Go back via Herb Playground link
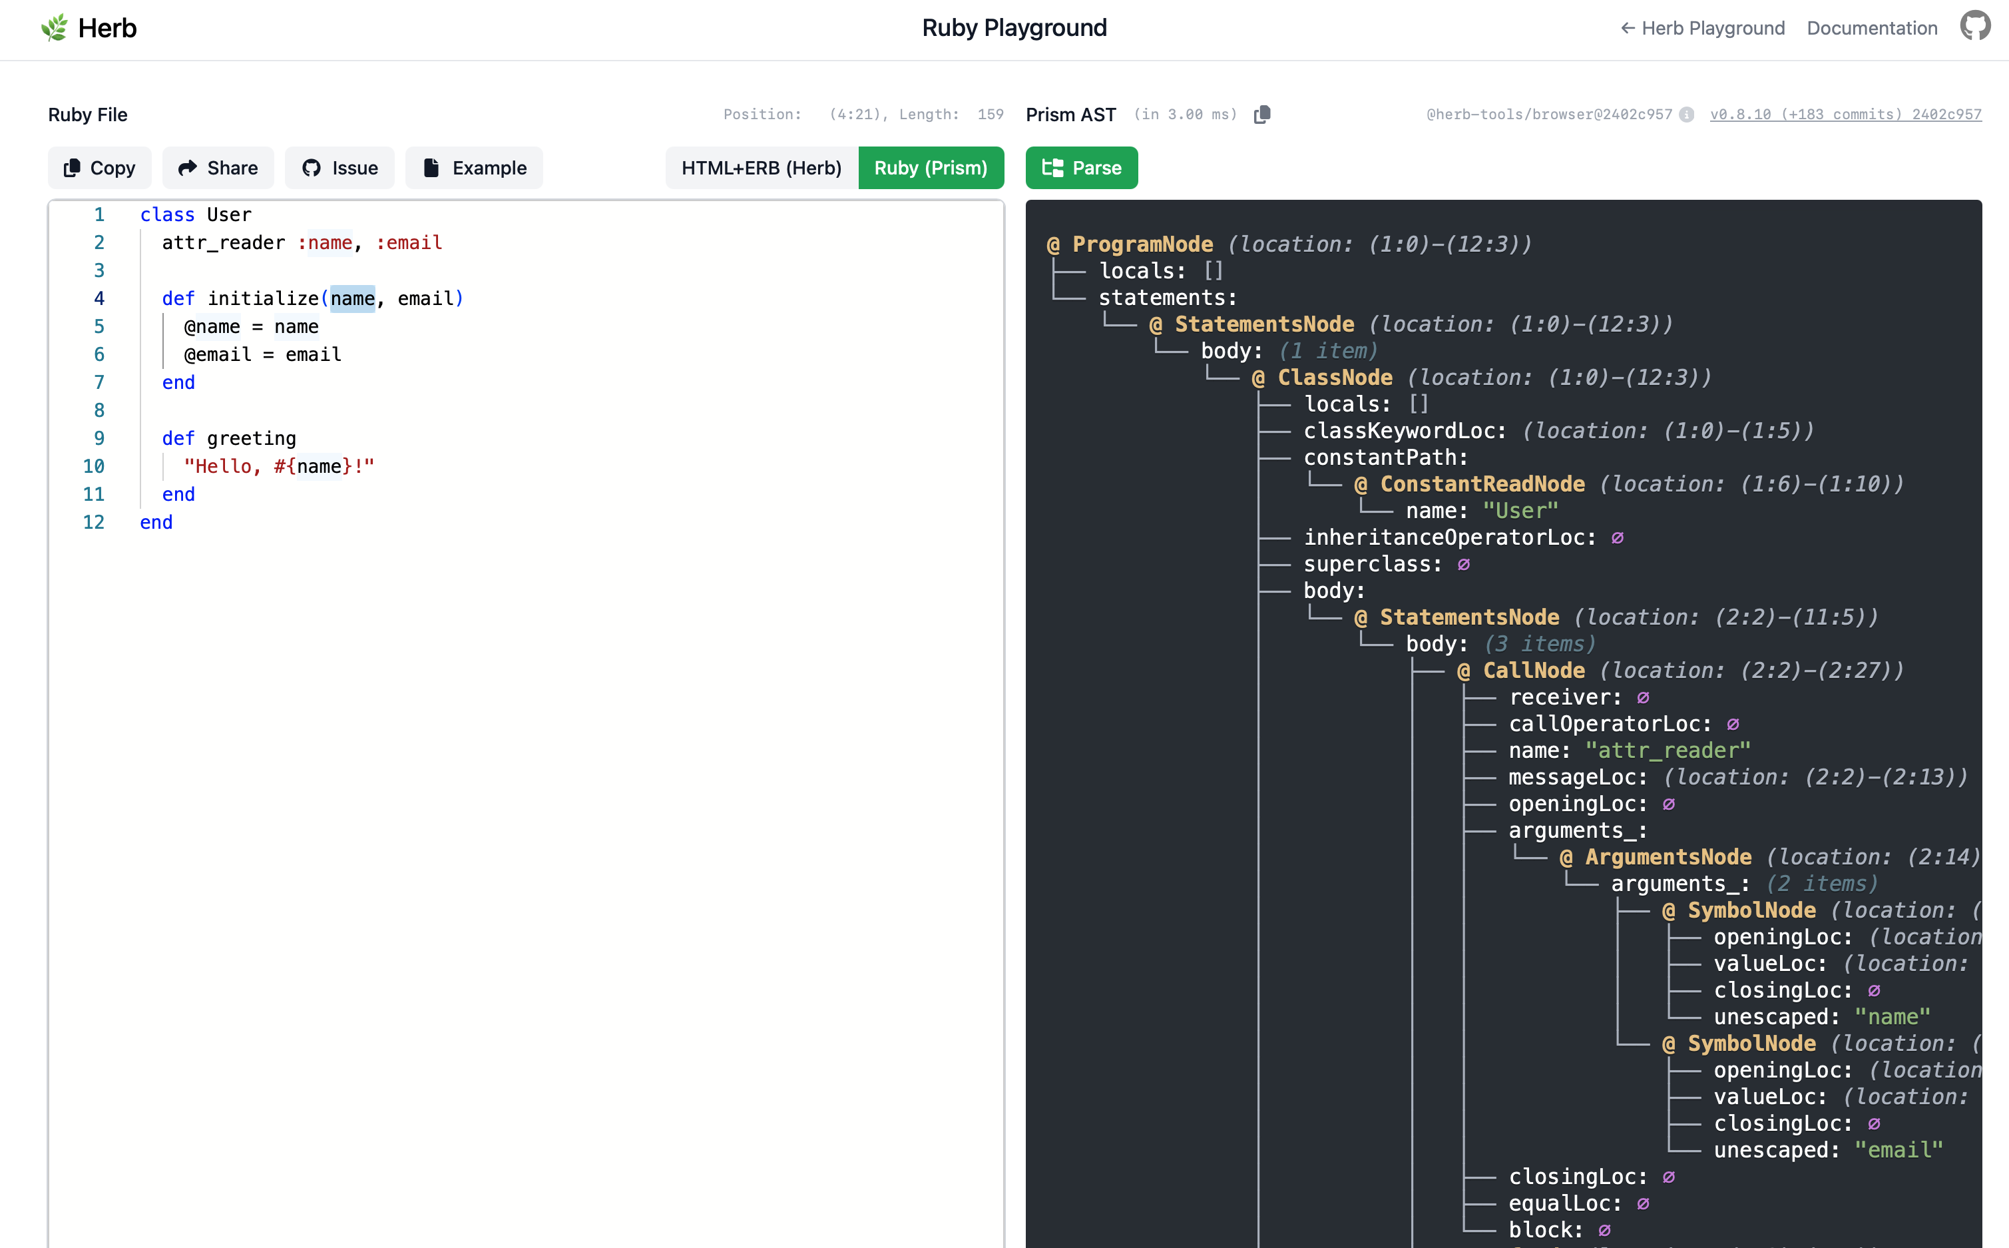Viewport: 2009px width, 1248px height. point(1702,27)
